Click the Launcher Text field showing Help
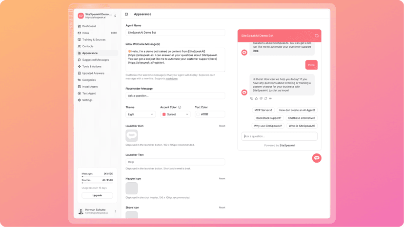This screenshot has width=404, height=227. [x=175, y=162]
